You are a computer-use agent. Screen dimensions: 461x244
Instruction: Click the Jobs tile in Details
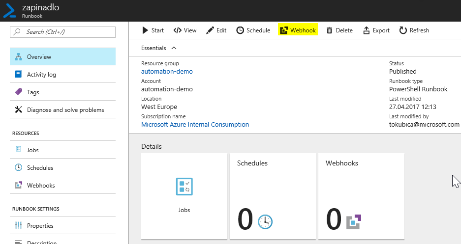184,196
